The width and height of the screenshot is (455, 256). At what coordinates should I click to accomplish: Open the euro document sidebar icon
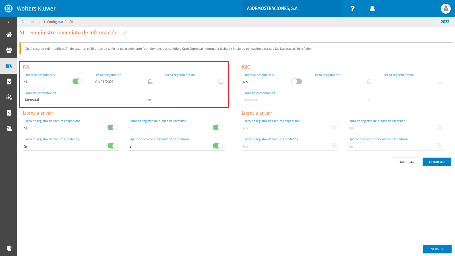9,113
